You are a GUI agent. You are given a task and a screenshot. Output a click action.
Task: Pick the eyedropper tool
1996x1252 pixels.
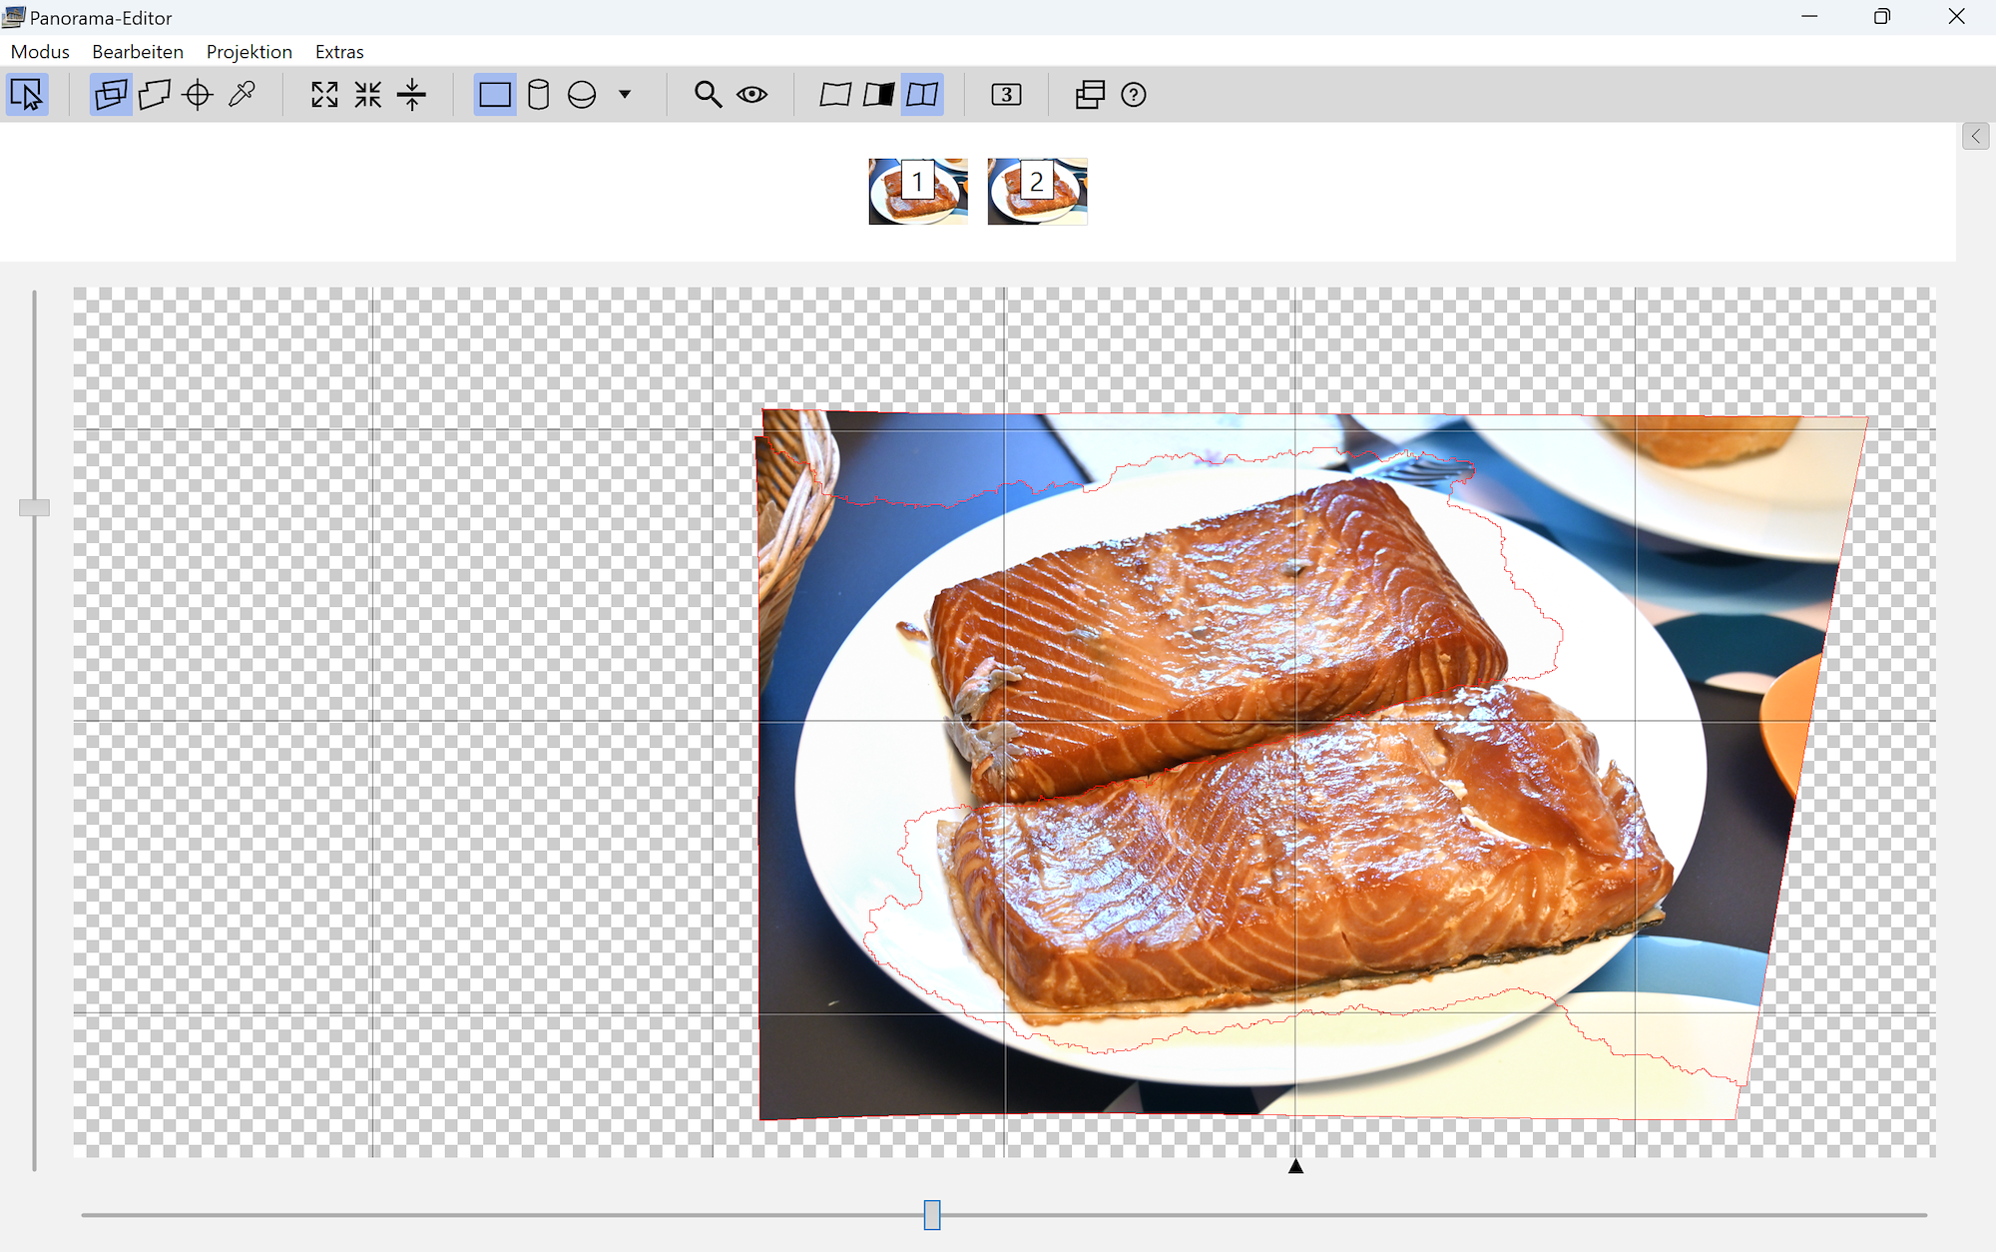coord(242,95)
